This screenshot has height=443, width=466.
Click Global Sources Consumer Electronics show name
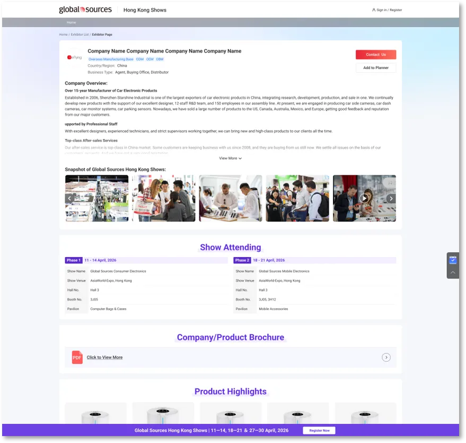click(118, 271)
